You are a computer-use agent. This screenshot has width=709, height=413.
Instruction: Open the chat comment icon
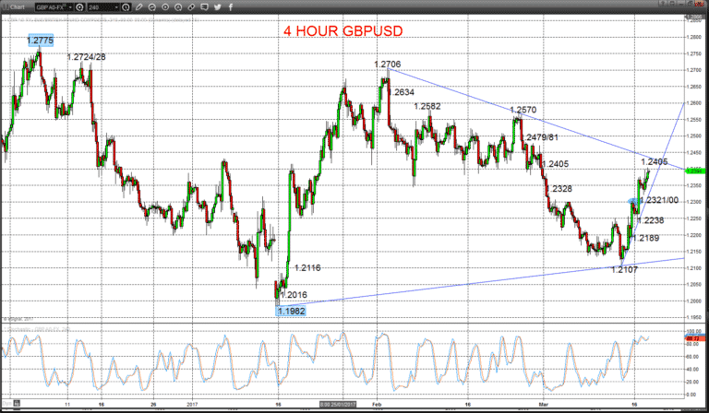[x=204, y=7]
